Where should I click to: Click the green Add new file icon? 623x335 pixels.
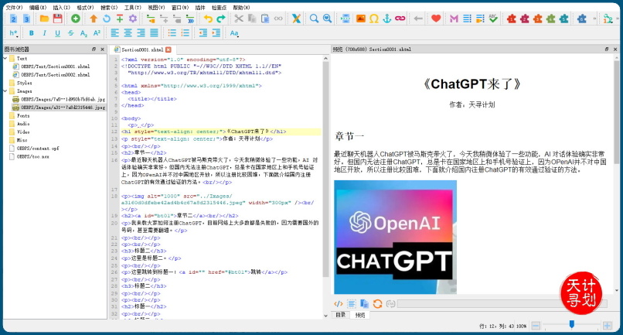tap(75, 18)
